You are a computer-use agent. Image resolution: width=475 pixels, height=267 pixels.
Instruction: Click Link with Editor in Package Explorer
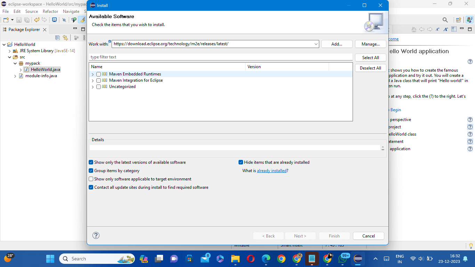click(65, 38)
